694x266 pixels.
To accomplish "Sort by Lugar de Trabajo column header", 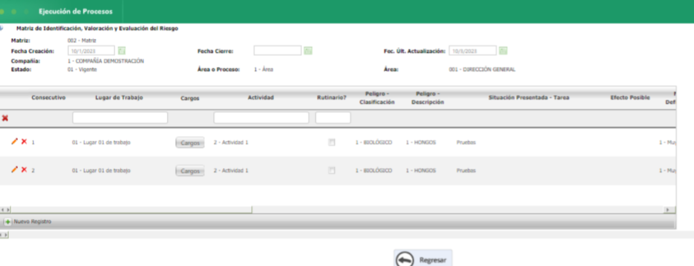I will pos(119,98).
